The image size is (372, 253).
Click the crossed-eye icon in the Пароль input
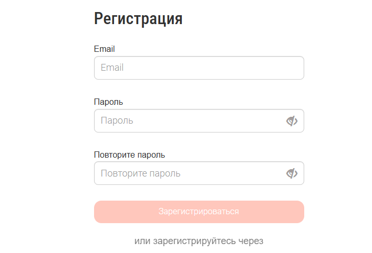pyautogui.click(x=292, y=121)
